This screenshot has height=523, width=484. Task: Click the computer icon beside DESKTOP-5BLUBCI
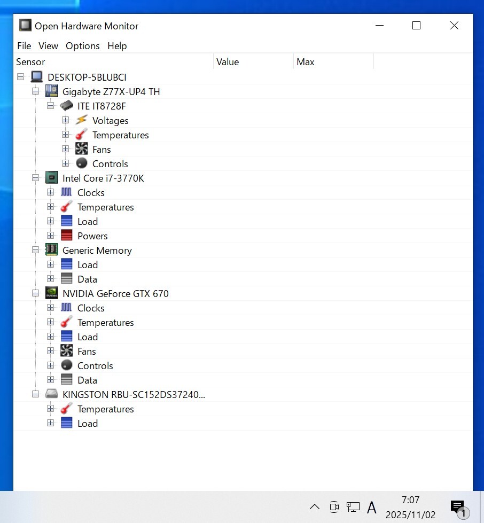click(37, 77)
